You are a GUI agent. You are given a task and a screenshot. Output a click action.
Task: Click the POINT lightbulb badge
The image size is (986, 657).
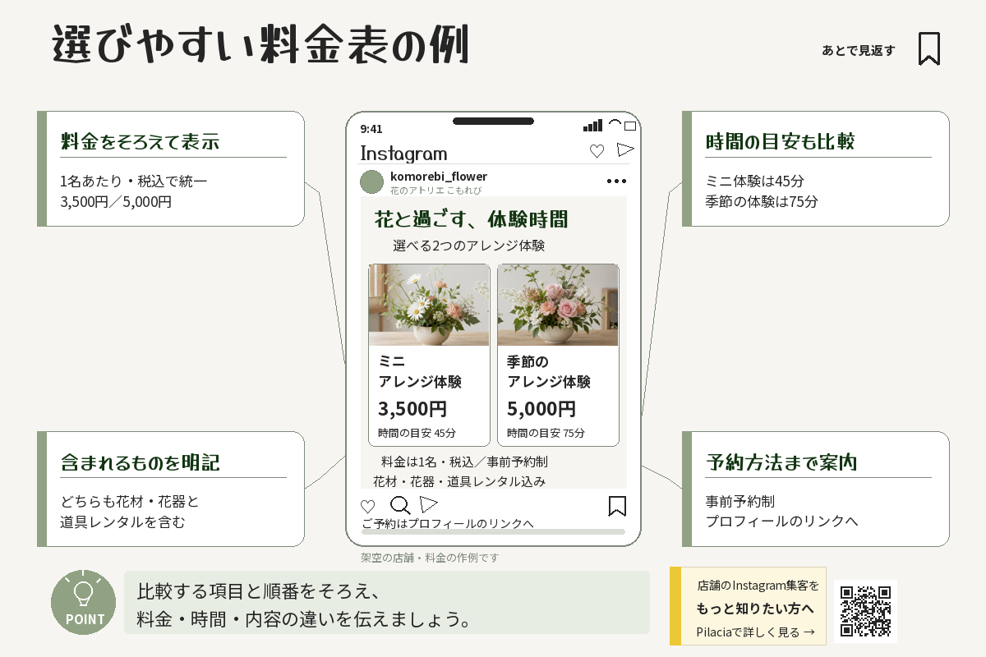(85, 602)
